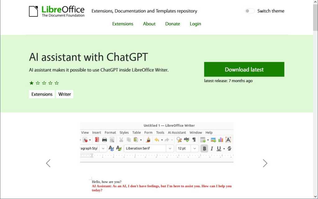This screenshot has width=318, height=199.
Task: Open the Tools menu in Writer
Action: [160, 132]
